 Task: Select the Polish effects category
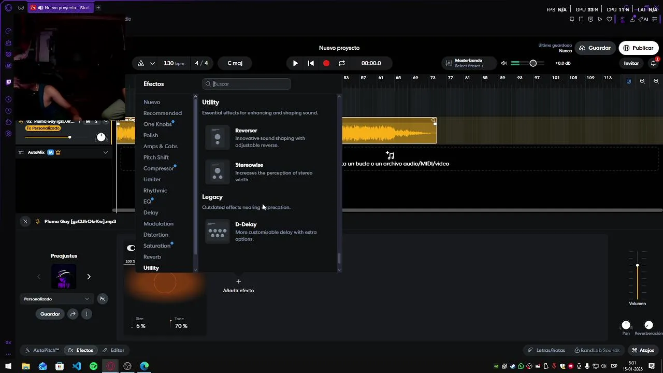[151, 135]
